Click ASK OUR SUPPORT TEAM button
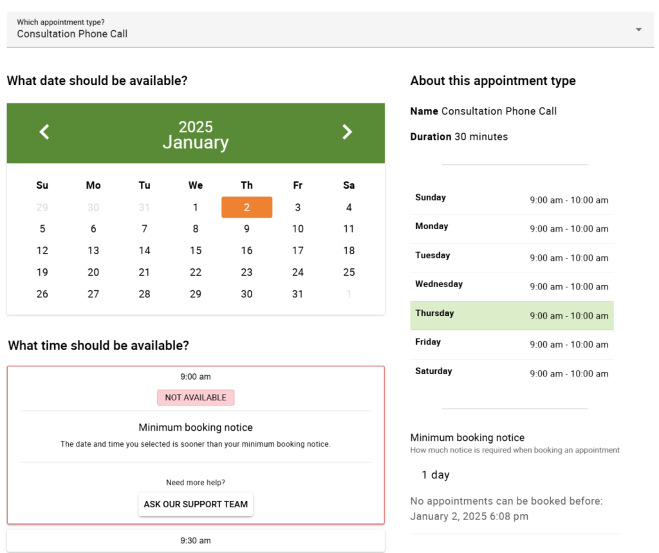Viewport: 659px width, 553px height. coord(196,504)
